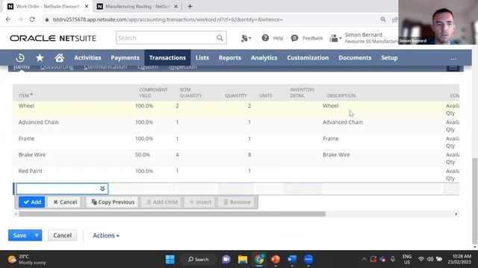Open the Create New icon menu
478x268 pixels.
point(246,38)
